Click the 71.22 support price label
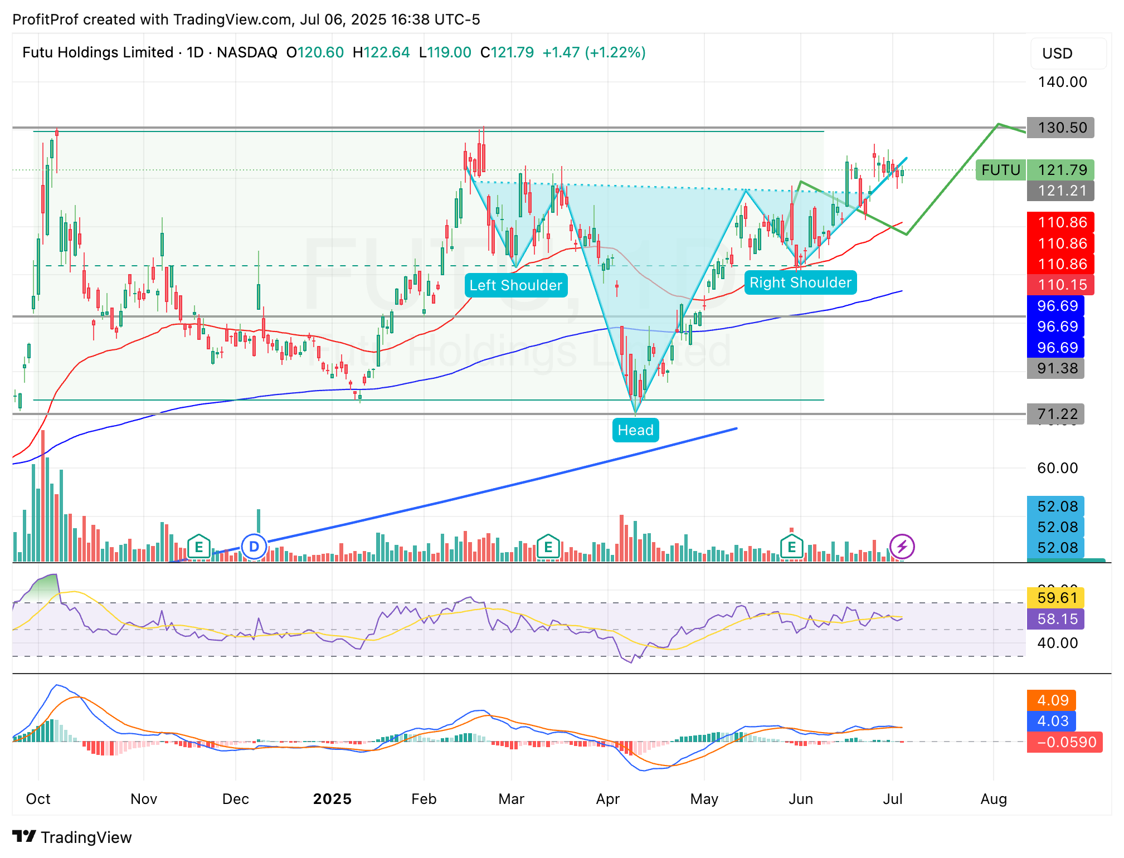Viewport: 1124px width, 858px height. tap(1056, 414)
